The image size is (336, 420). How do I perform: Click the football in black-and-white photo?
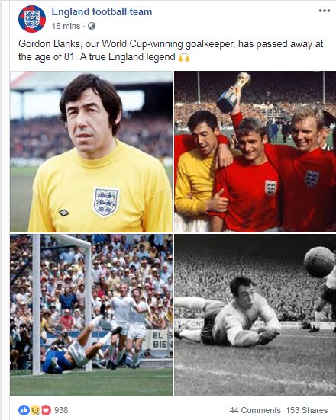click(x=319, y=262)
